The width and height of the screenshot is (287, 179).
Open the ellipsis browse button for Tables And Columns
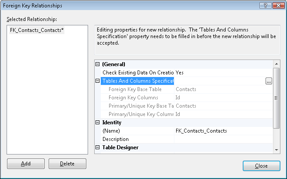pos(269,81)
